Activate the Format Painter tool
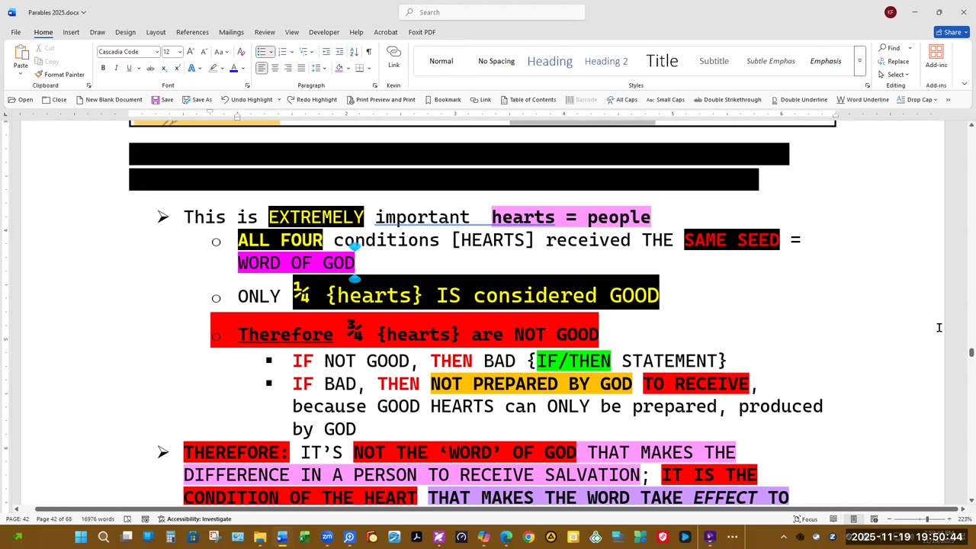Screen dimensions: 976x549 click(x=59, y=75)
